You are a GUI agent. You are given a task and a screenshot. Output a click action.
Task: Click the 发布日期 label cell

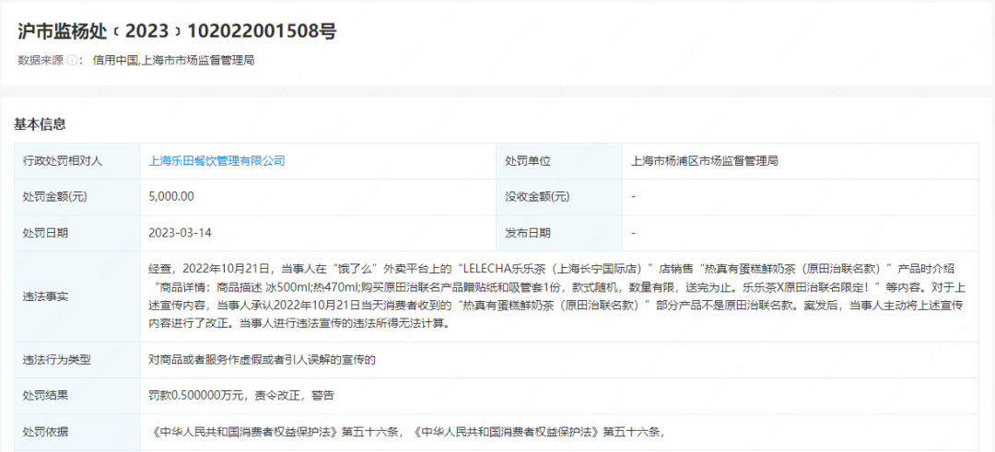tap(528, 233)
